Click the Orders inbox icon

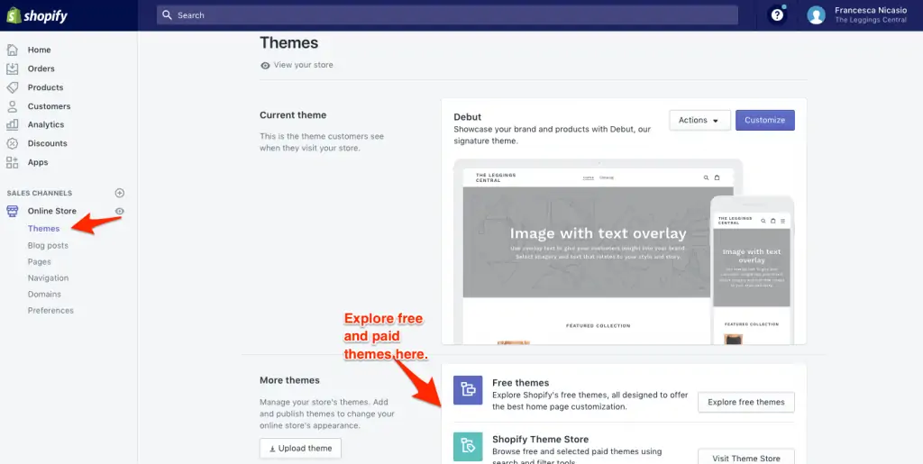13,68
